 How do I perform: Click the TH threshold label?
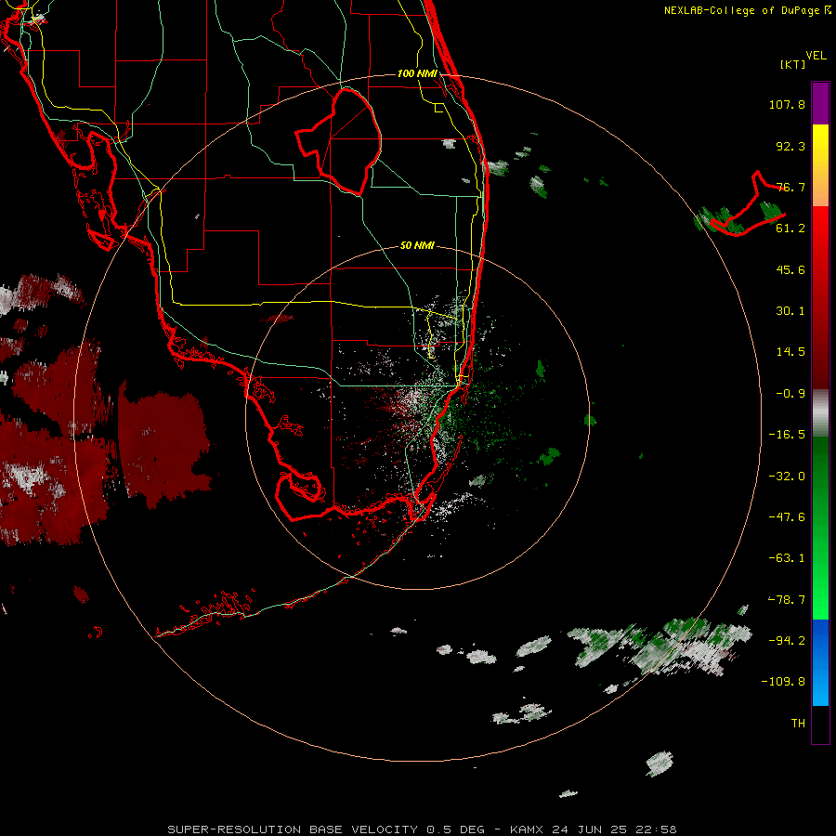click(798, 724)
